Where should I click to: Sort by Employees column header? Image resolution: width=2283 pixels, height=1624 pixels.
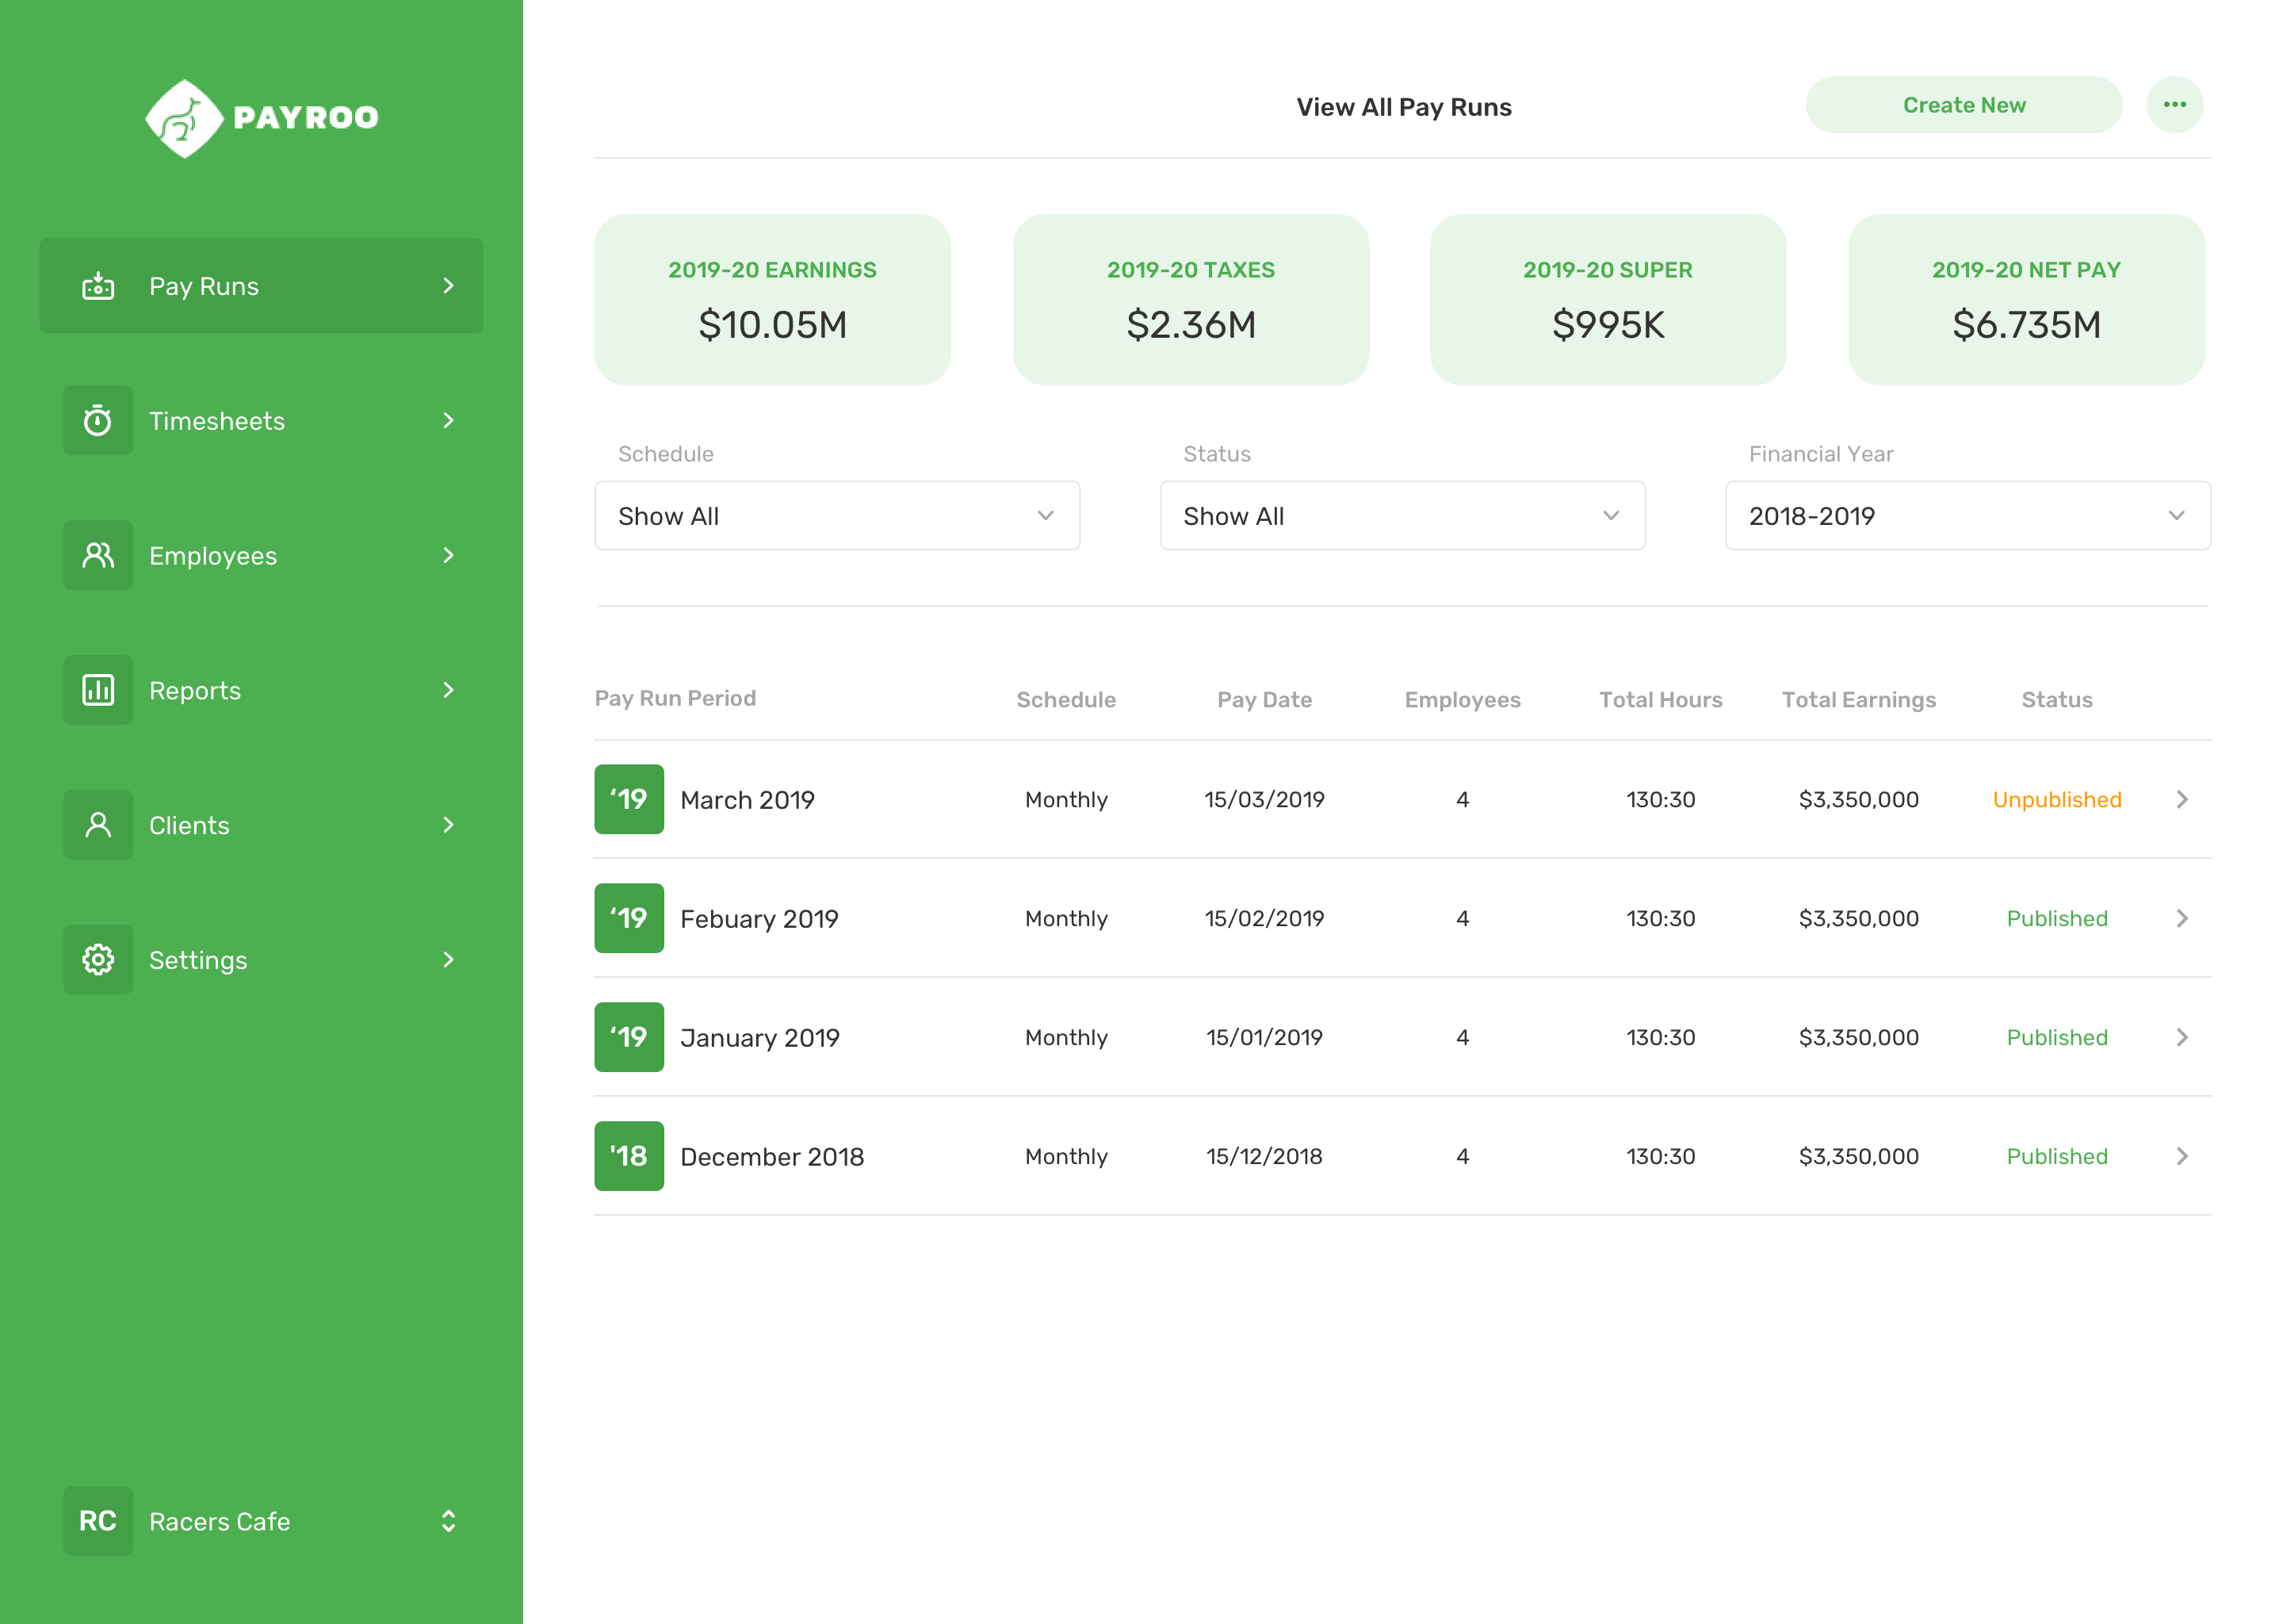pos(1463,700)
